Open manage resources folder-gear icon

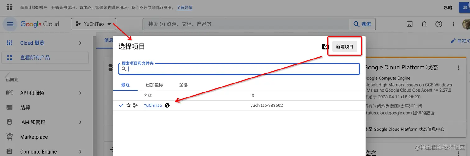tap(325, 47)
